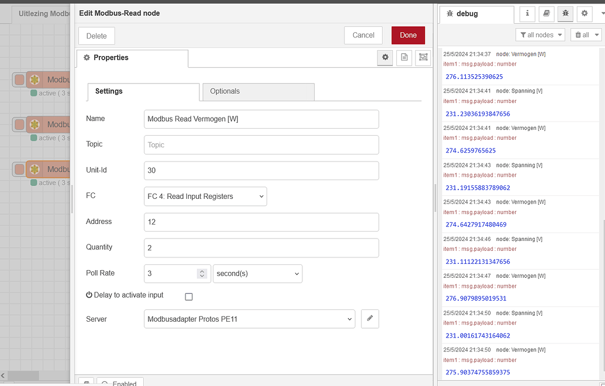
Task: Click debug value 275.90374755859375
Action: 478,373
